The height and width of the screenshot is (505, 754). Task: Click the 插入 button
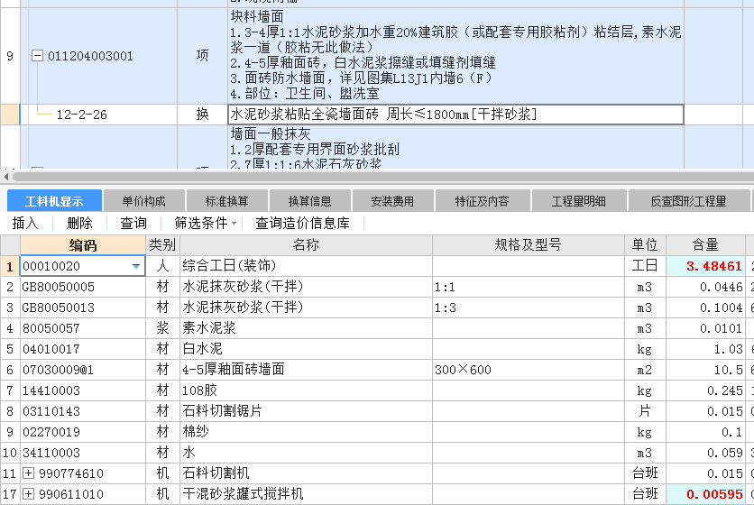(x=25, y=223)
